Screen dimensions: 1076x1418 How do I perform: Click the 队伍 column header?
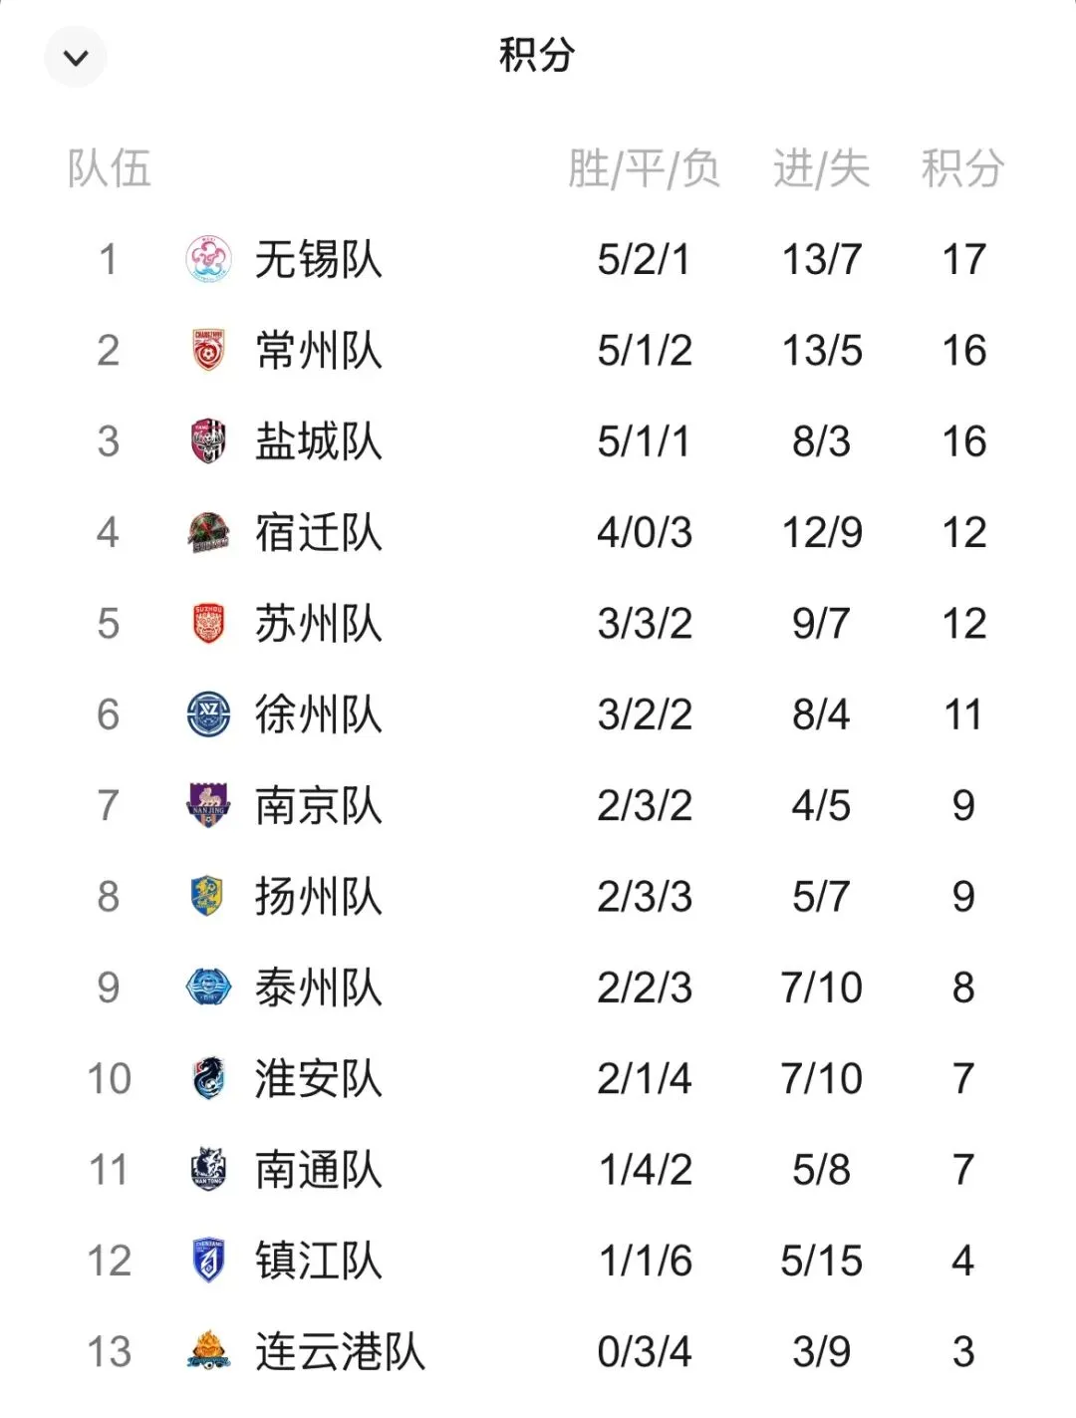coord(110,168)
